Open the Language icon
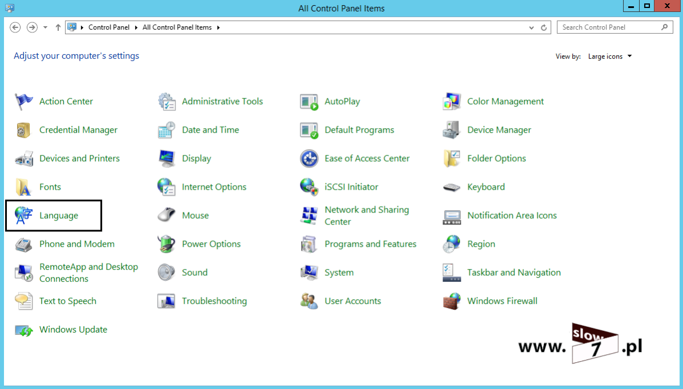The width and height of the screenshot is (683, 389). pyautogui.click(x=24, y=216)
